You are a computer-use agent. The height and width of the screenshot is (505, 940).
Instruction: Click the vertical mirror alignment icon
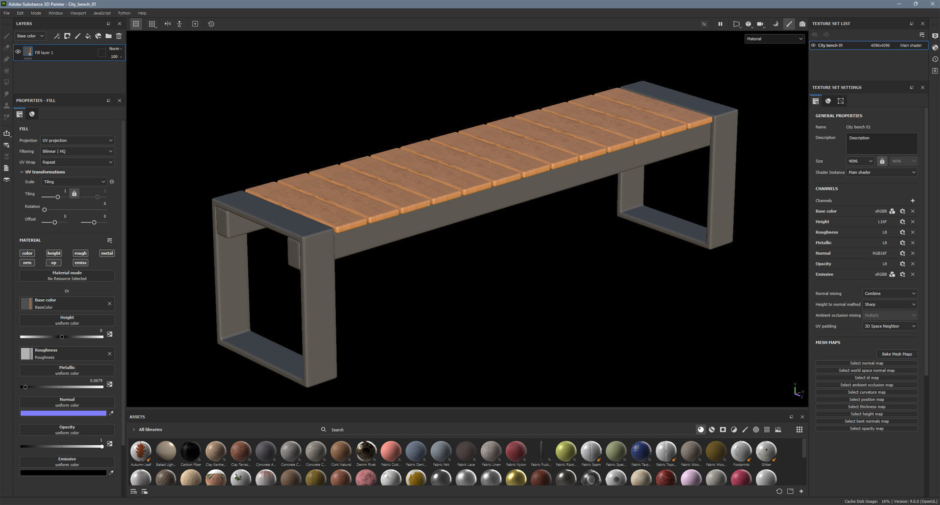[x=179, y=24]
